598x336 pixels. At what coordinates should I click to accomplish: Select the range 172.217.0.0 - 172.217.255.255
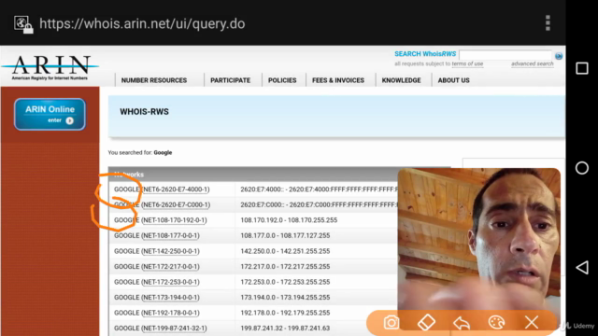pos(285,267)
